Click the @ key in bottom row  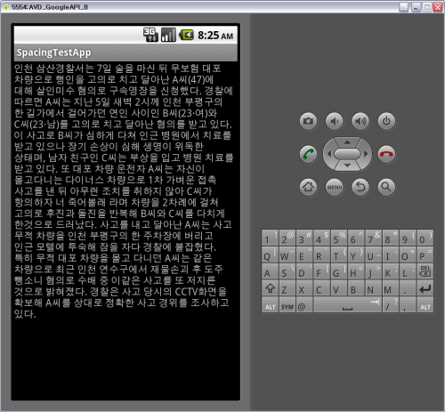[x=304, y=305]
